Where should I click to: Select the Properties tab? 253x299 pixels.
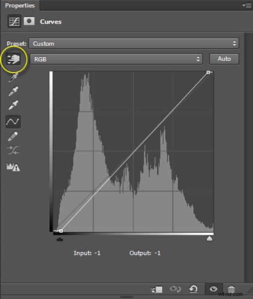click(x=20, y=5)
